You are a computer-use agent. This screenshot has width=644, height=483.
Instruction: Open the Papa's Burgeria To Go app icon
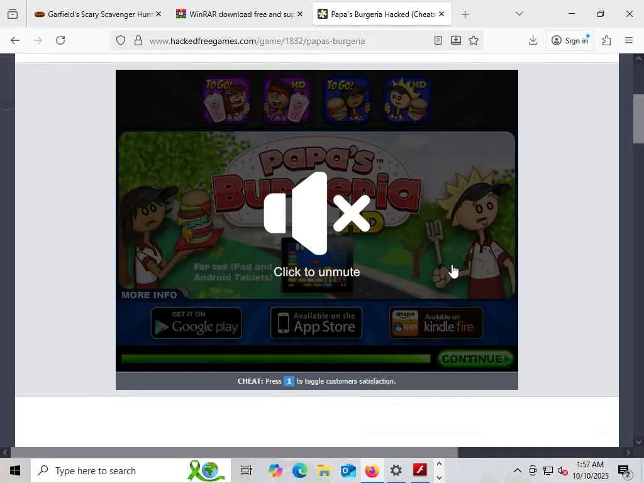click(347, 101)
